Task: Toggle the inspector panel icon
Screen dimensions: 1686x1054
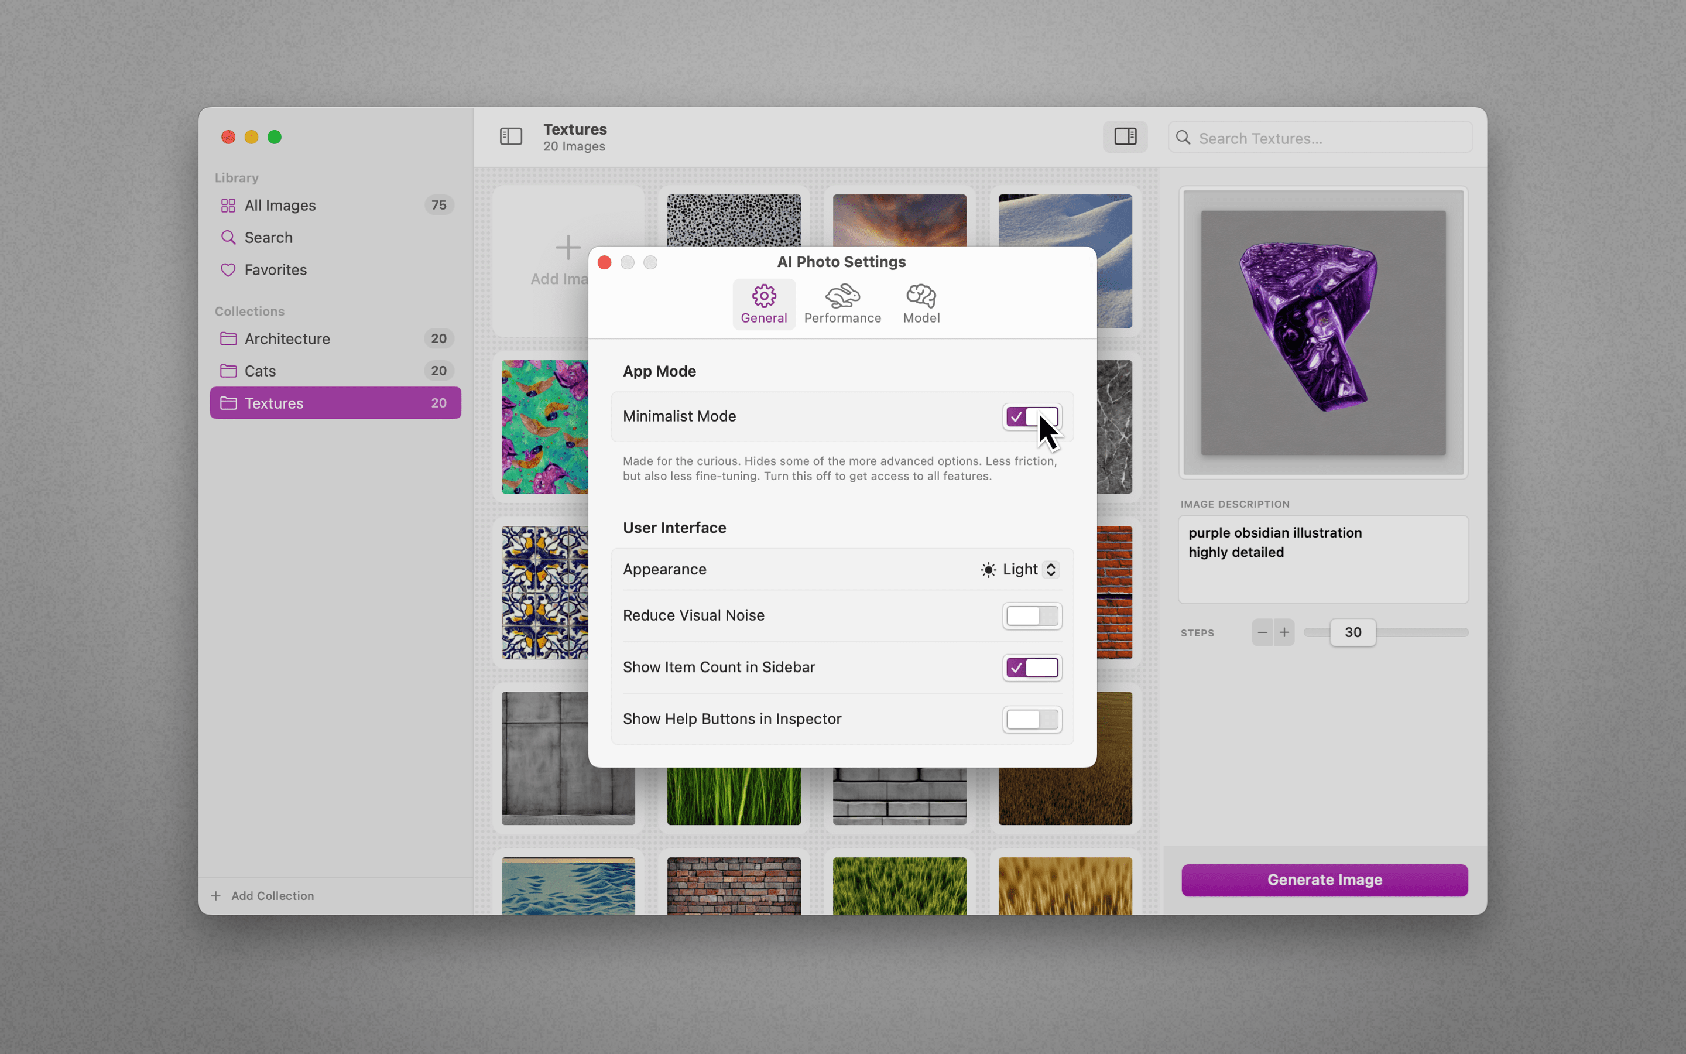Action: [1125, 136]
